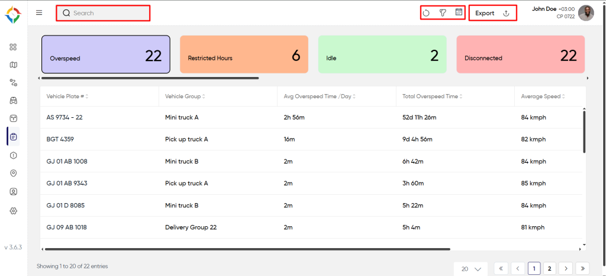Click the Export button
606x276 pixels.
(493, 13)
